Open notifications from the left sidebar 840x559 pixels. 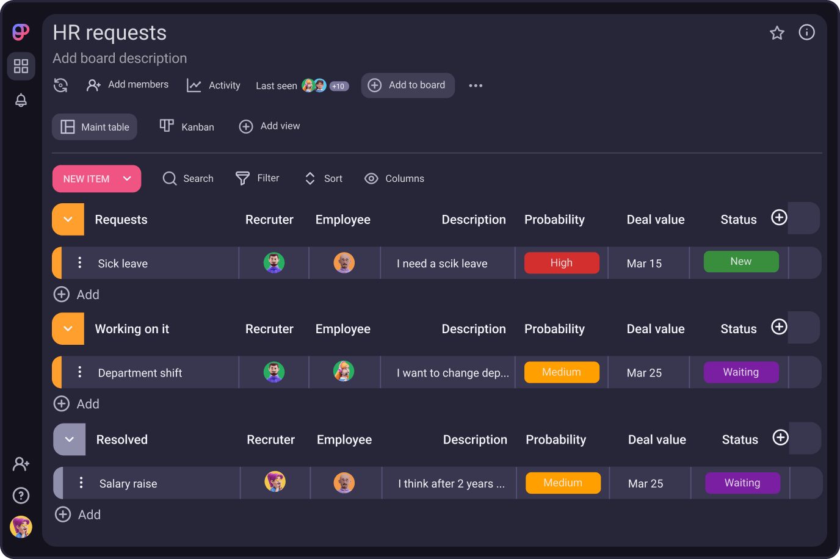pyautogui.click(x=21, y=100)
